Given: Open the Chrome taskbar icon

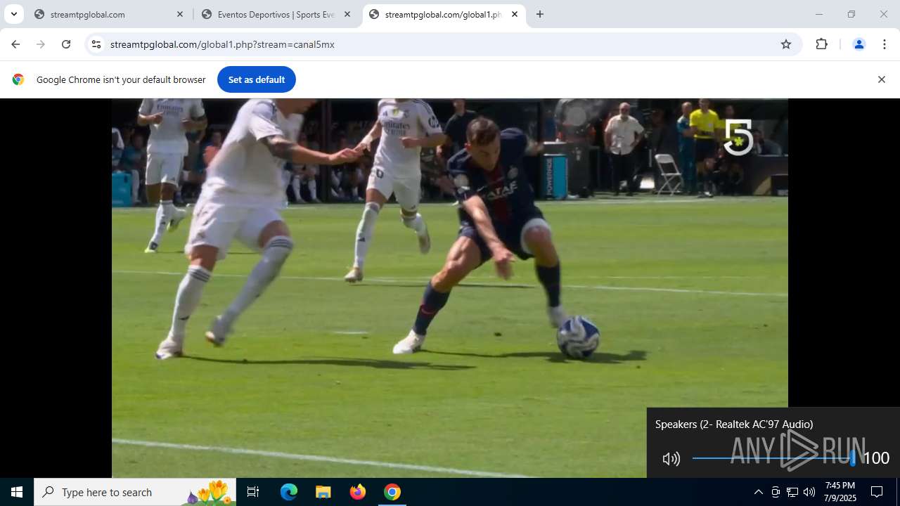Looking at the screenshot, I should (x=392, y=492).
